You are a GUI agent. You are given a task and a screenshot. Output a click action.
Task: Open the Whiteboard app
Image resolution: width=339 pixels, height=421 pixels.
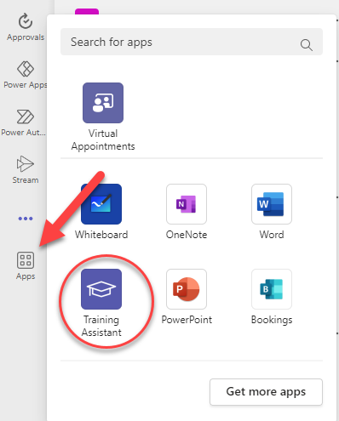point(101,212)
